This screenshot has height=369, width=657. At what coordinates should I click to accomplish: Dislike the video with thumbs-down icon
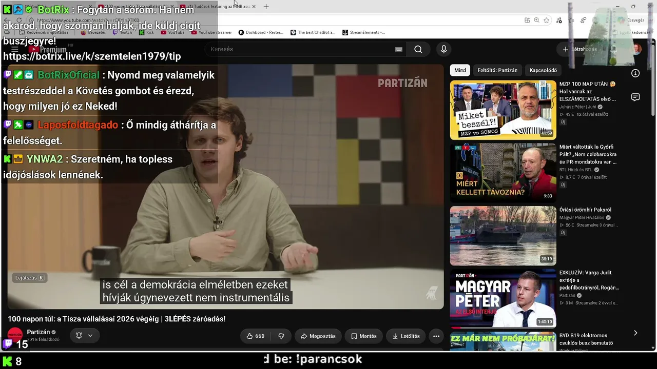(x=281, y=336)
